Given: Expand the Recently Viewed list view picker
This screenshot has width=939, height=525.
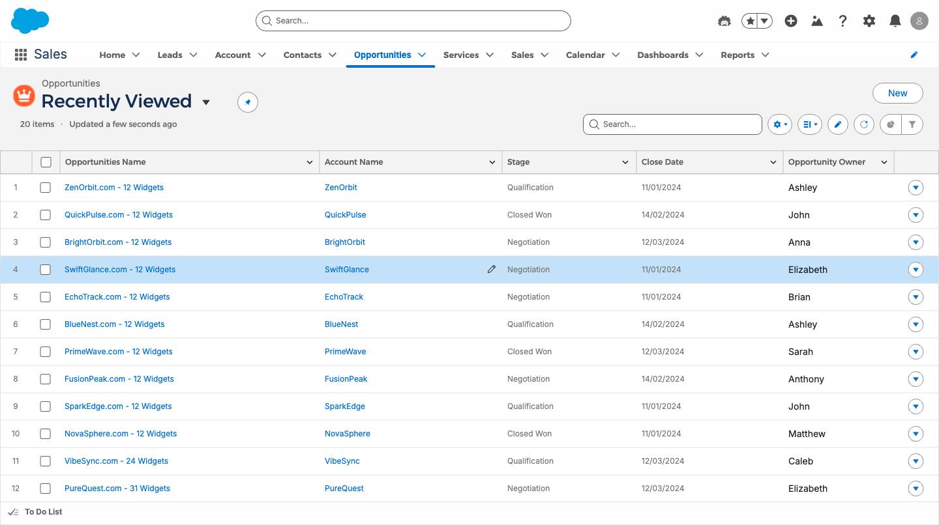Looking at the screenshot, I should coord(206,102).
